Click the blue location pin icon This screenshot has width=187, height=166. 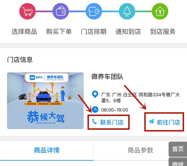point(95,94)
